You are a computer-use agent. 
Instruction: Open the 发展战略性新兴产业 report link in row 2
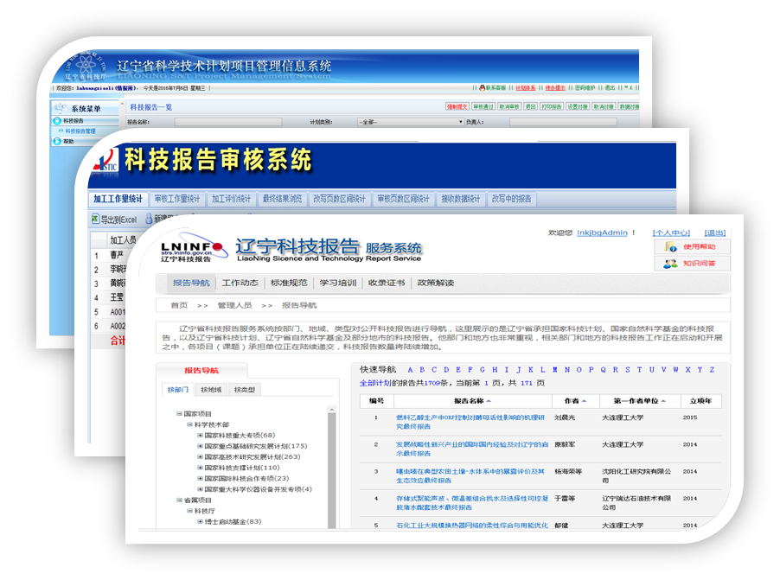[x=472, y=449]
